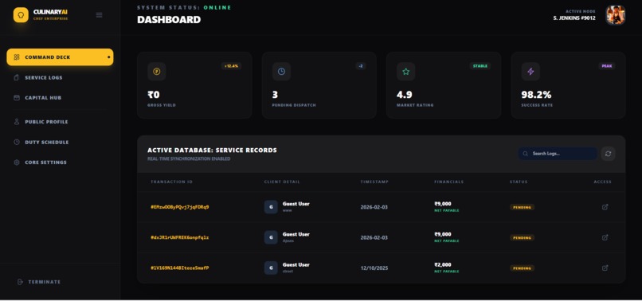Click the +12.4% badge
The width and height of the screenshot is (642, 301).
point(231,66)
